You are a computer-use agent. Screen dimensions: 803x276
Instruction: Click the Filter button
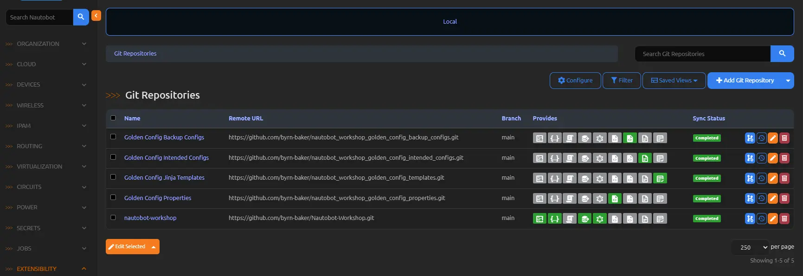tap(622, 81)
